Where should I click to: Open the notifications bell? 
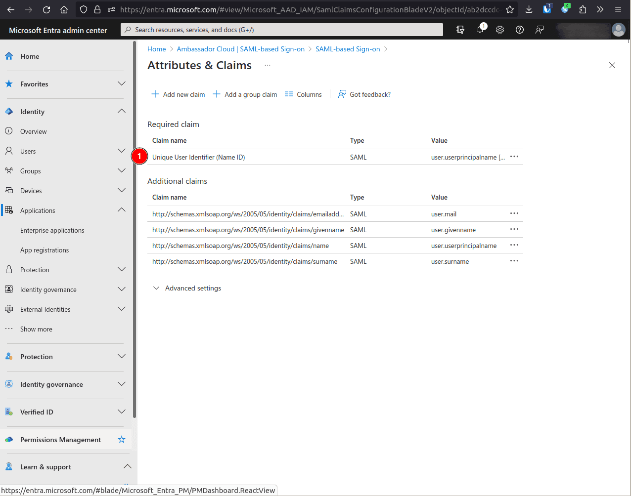point(480,30)
